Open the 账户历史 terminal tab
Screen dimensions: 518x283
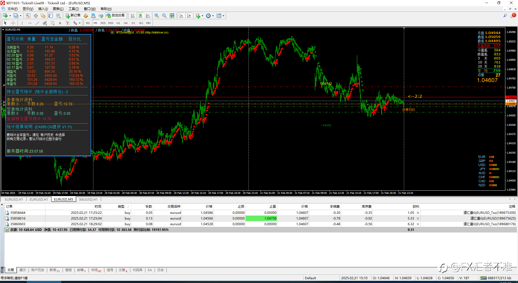38,270
